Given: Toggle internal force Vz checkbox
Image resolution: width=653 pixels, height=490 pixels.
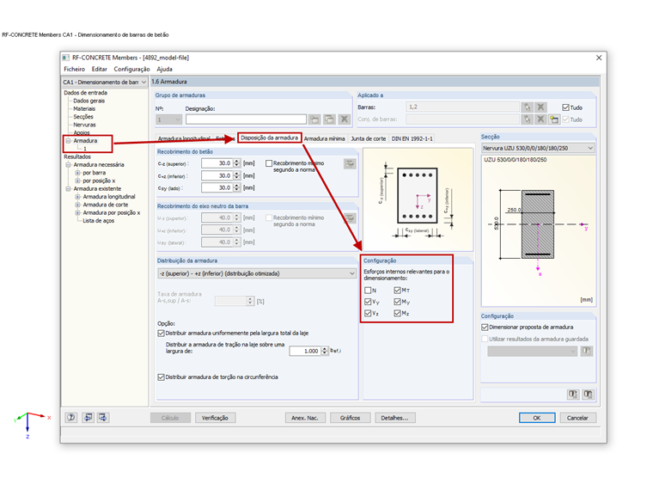Looking at the screenshot, I should tap(368, 313).
